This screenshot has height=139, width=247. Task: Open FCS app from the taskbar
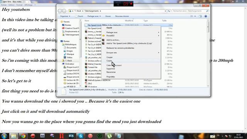(x=71, y=136)
